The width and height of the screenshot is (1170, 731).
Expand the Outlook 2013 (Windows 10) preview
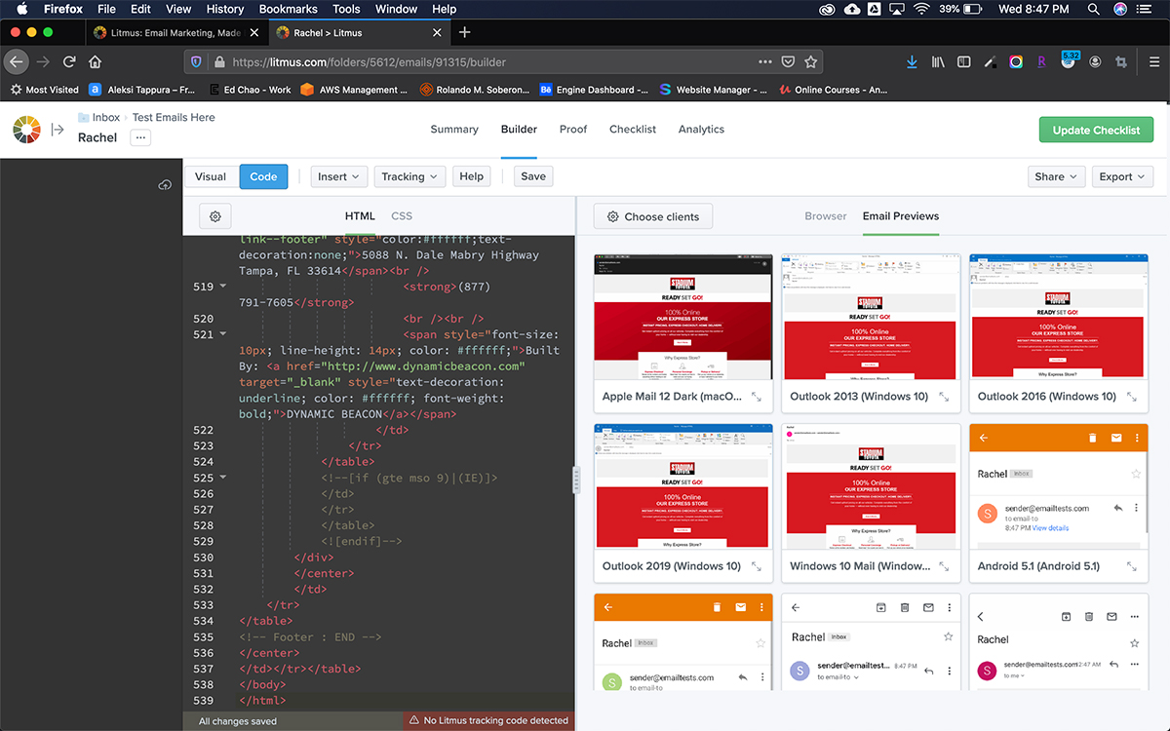point(944,397)
